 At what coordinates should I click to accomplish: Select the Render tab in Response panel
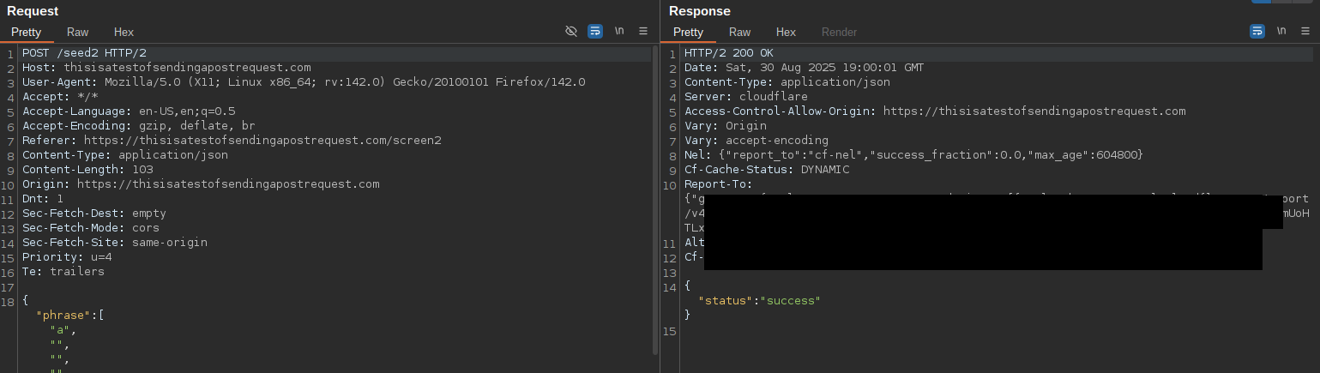(x=839, y=32)
